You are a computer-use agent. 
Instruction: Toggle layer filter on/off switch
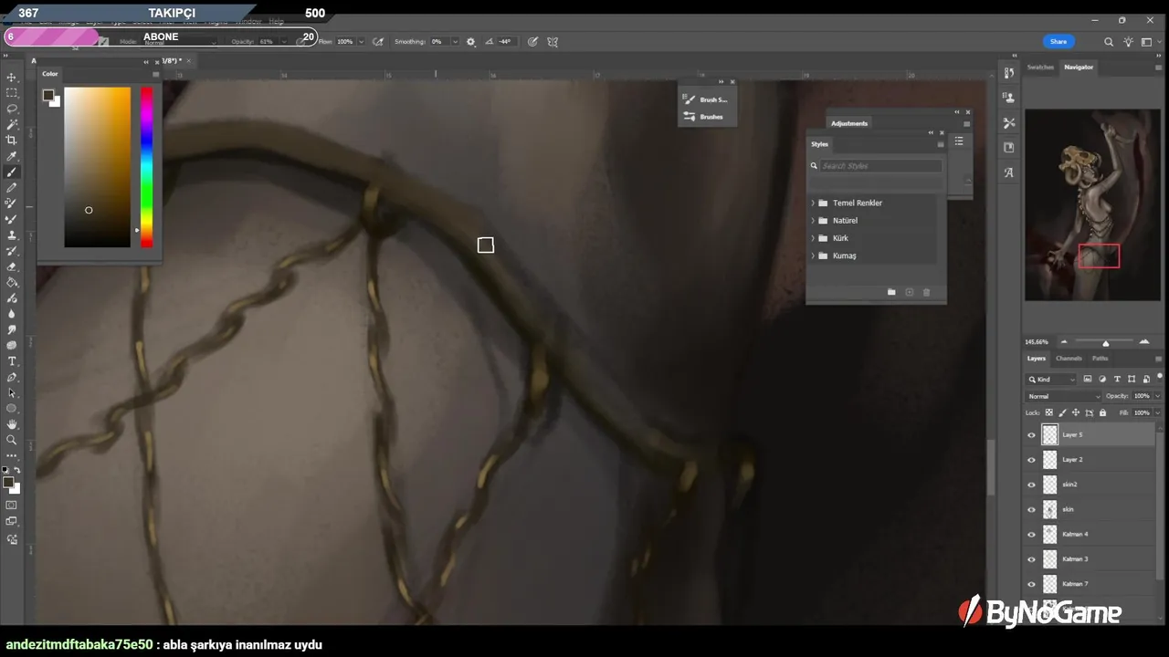(x=1160, y=377)
